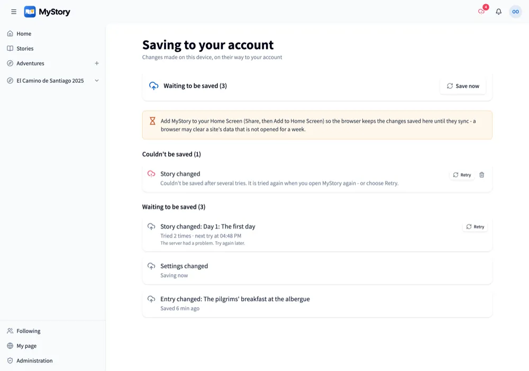This screenshot has height=371, width=529.
Task: Retry Story changed: Day 1: The first day
Action: [475, 227]
